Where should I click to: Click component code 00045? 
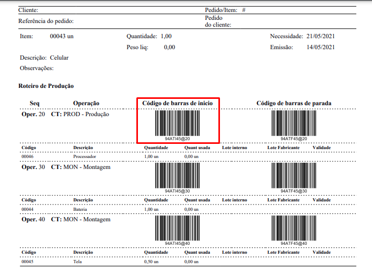[28, 262]
